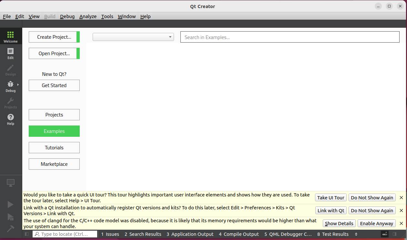Open the examples Qt version dropdown

tap(133, 37)
